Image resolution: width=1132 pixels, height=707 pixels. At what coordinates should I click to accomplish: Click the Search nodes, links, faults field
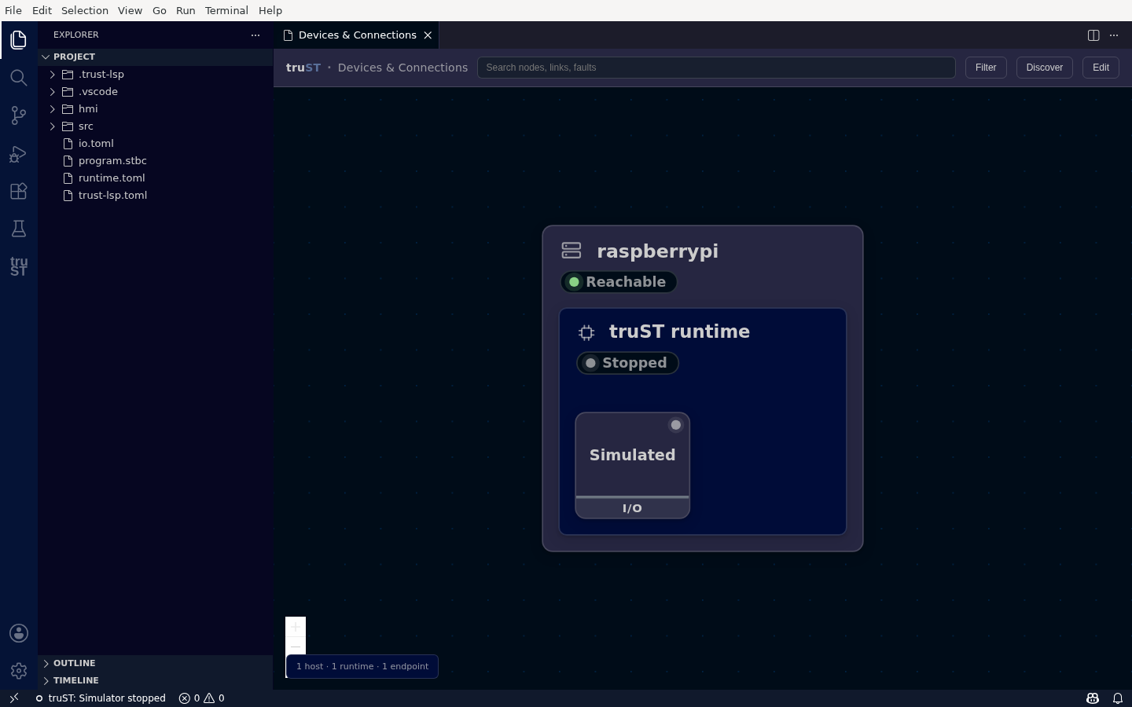point(716,68)
